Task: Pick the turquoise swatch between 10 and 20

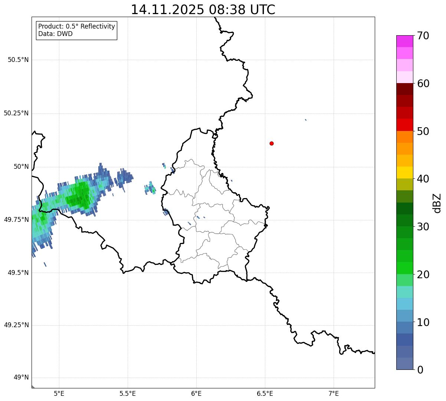Action: pyautogui.click(x=404, y=292)
